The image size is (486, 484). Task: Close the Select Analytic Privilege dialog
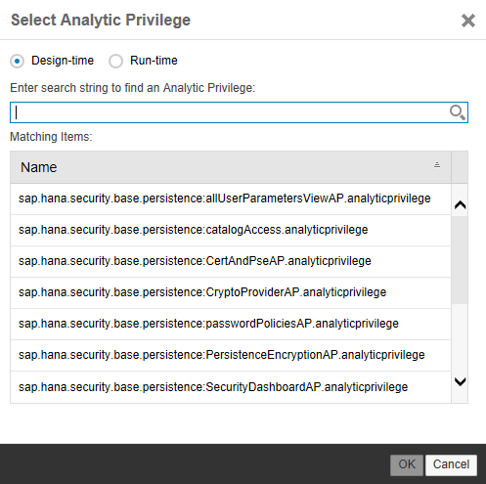pos(468,21)
